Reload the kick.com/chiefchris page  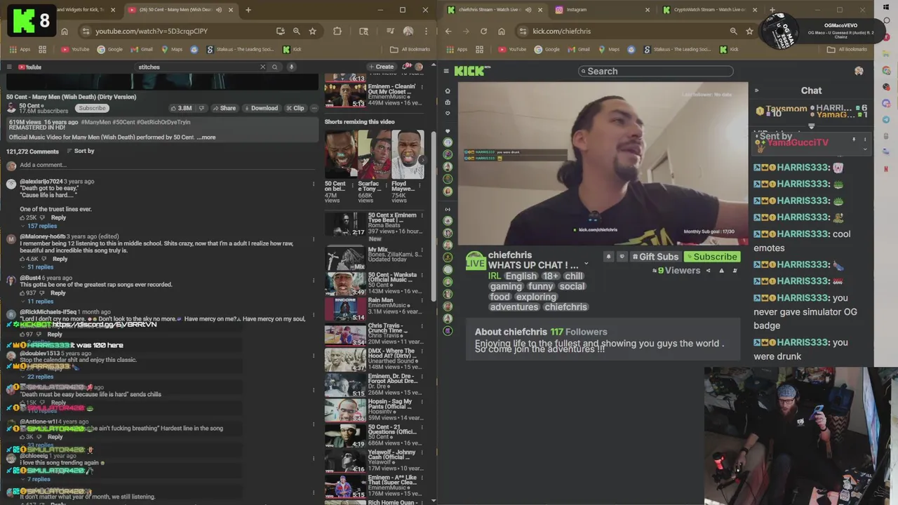483,31
